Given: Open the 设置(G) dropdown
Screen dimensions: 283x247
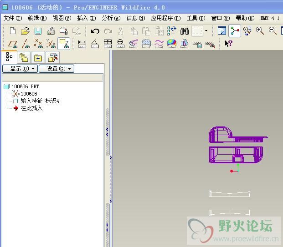Looking at the screenshot, I should click(57, 69).
